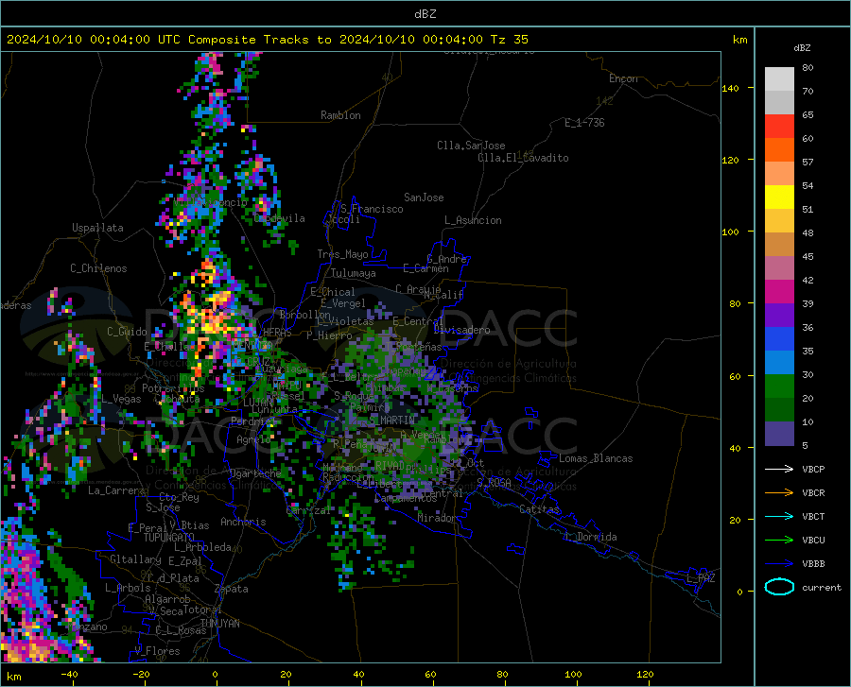Viewport: 851px width, 687px height.
Task: Click the orange 57 dBZ legend swatch
Action: tap(779, 149)
